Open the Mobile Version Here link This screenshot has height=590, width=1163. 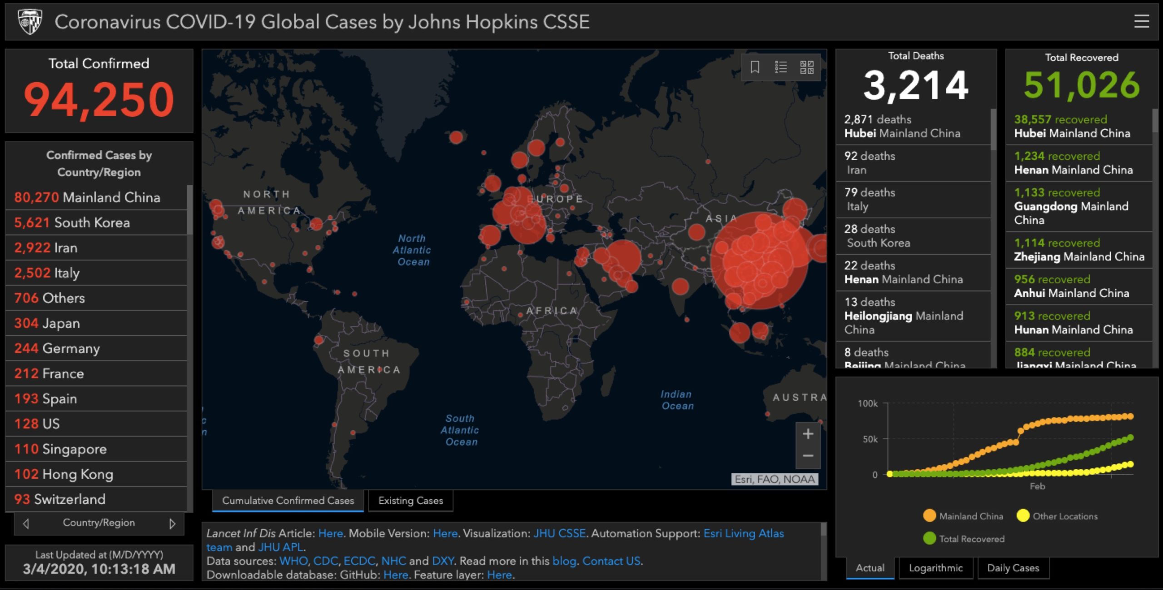click(445, 533)
